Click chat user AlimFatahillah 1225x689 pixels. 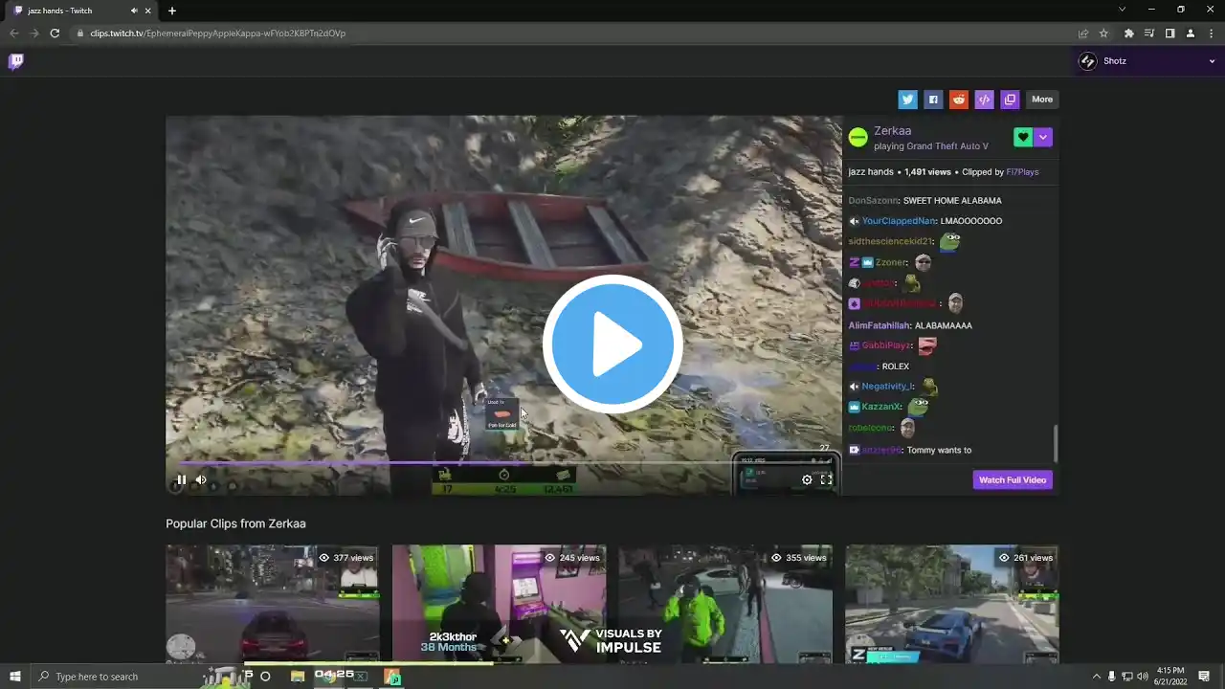[x=880, y=325]
